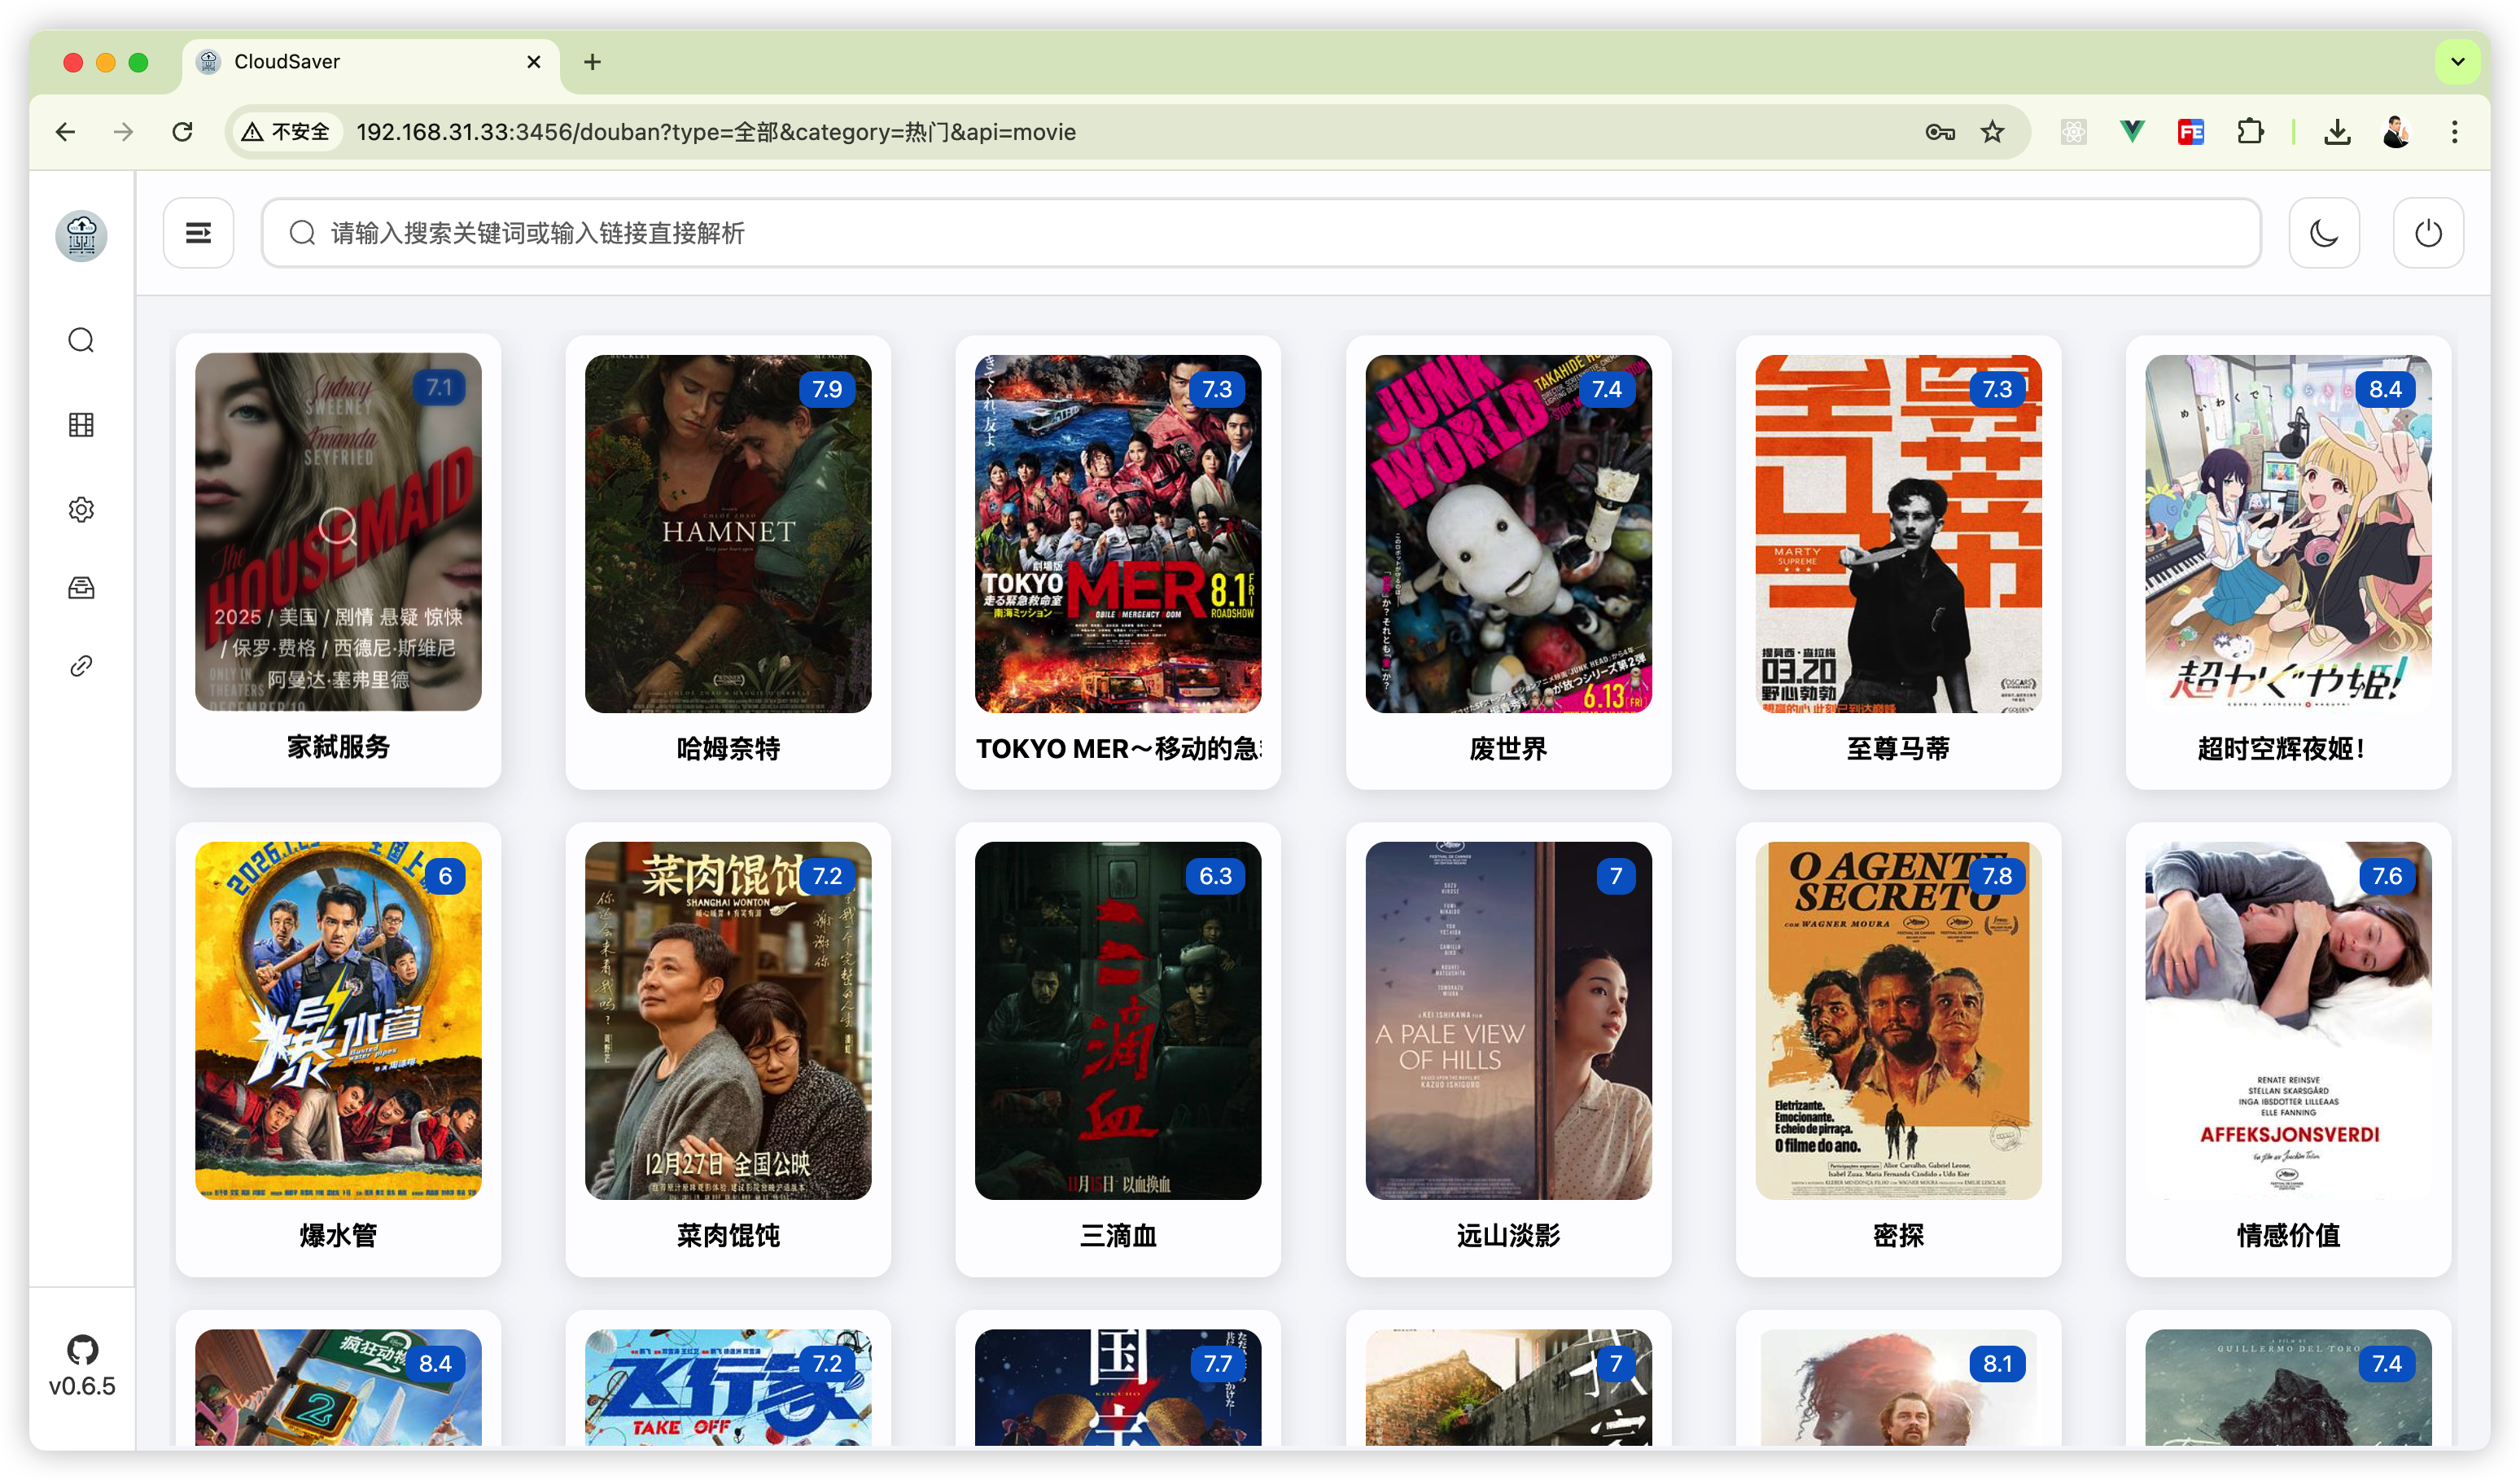Image resolution: width=2520 pixels, height=1480 pixels.
Task: Click the inbox tray icon in sidebar
Action: point(81,588)
